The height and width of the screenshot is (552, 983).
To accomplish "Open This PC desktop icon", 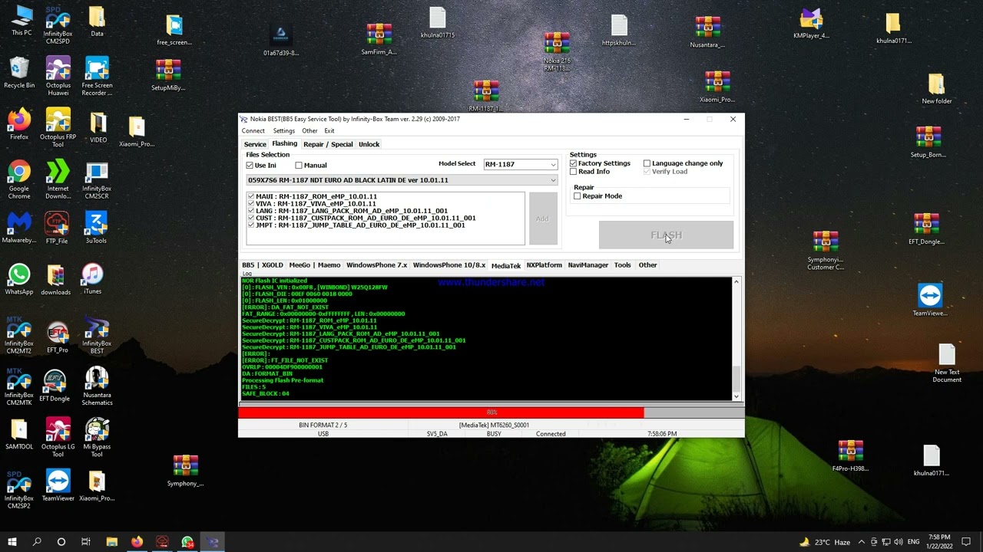I will click(x=22, y=21).
